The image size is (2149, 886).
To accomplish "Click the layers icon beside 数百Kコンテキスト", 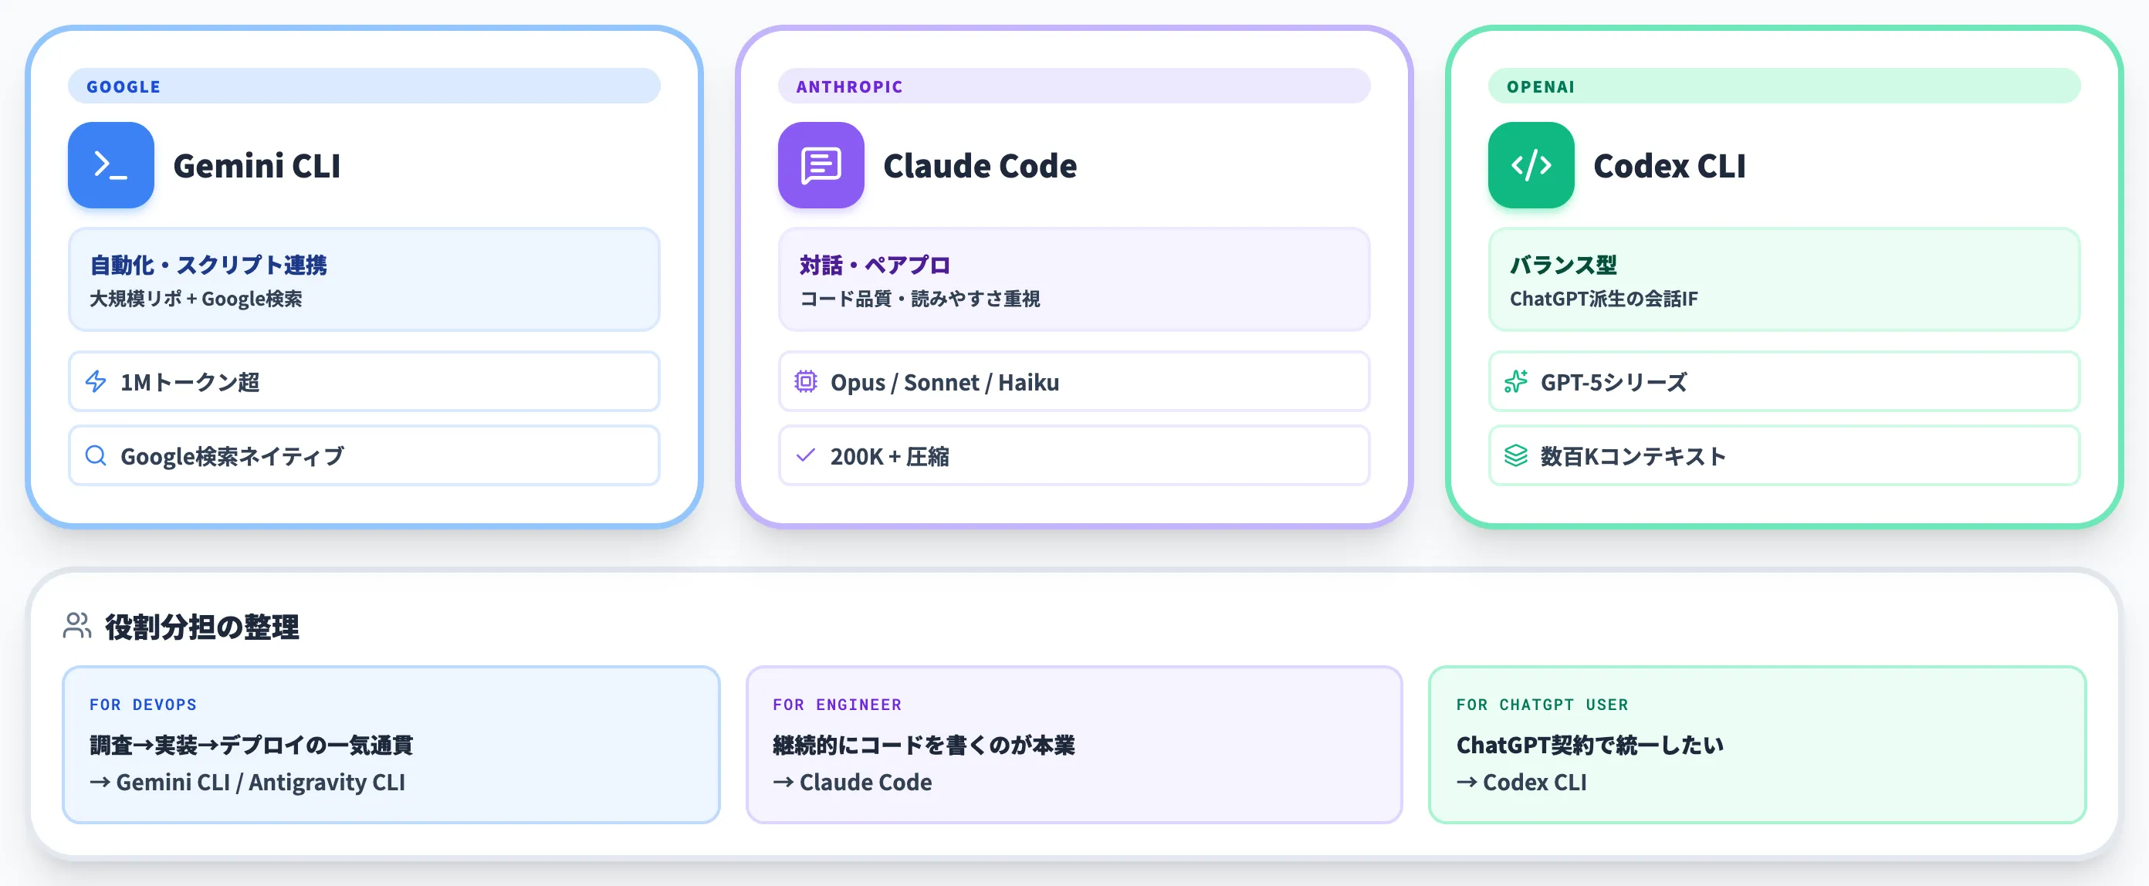I will (1516, 455).
